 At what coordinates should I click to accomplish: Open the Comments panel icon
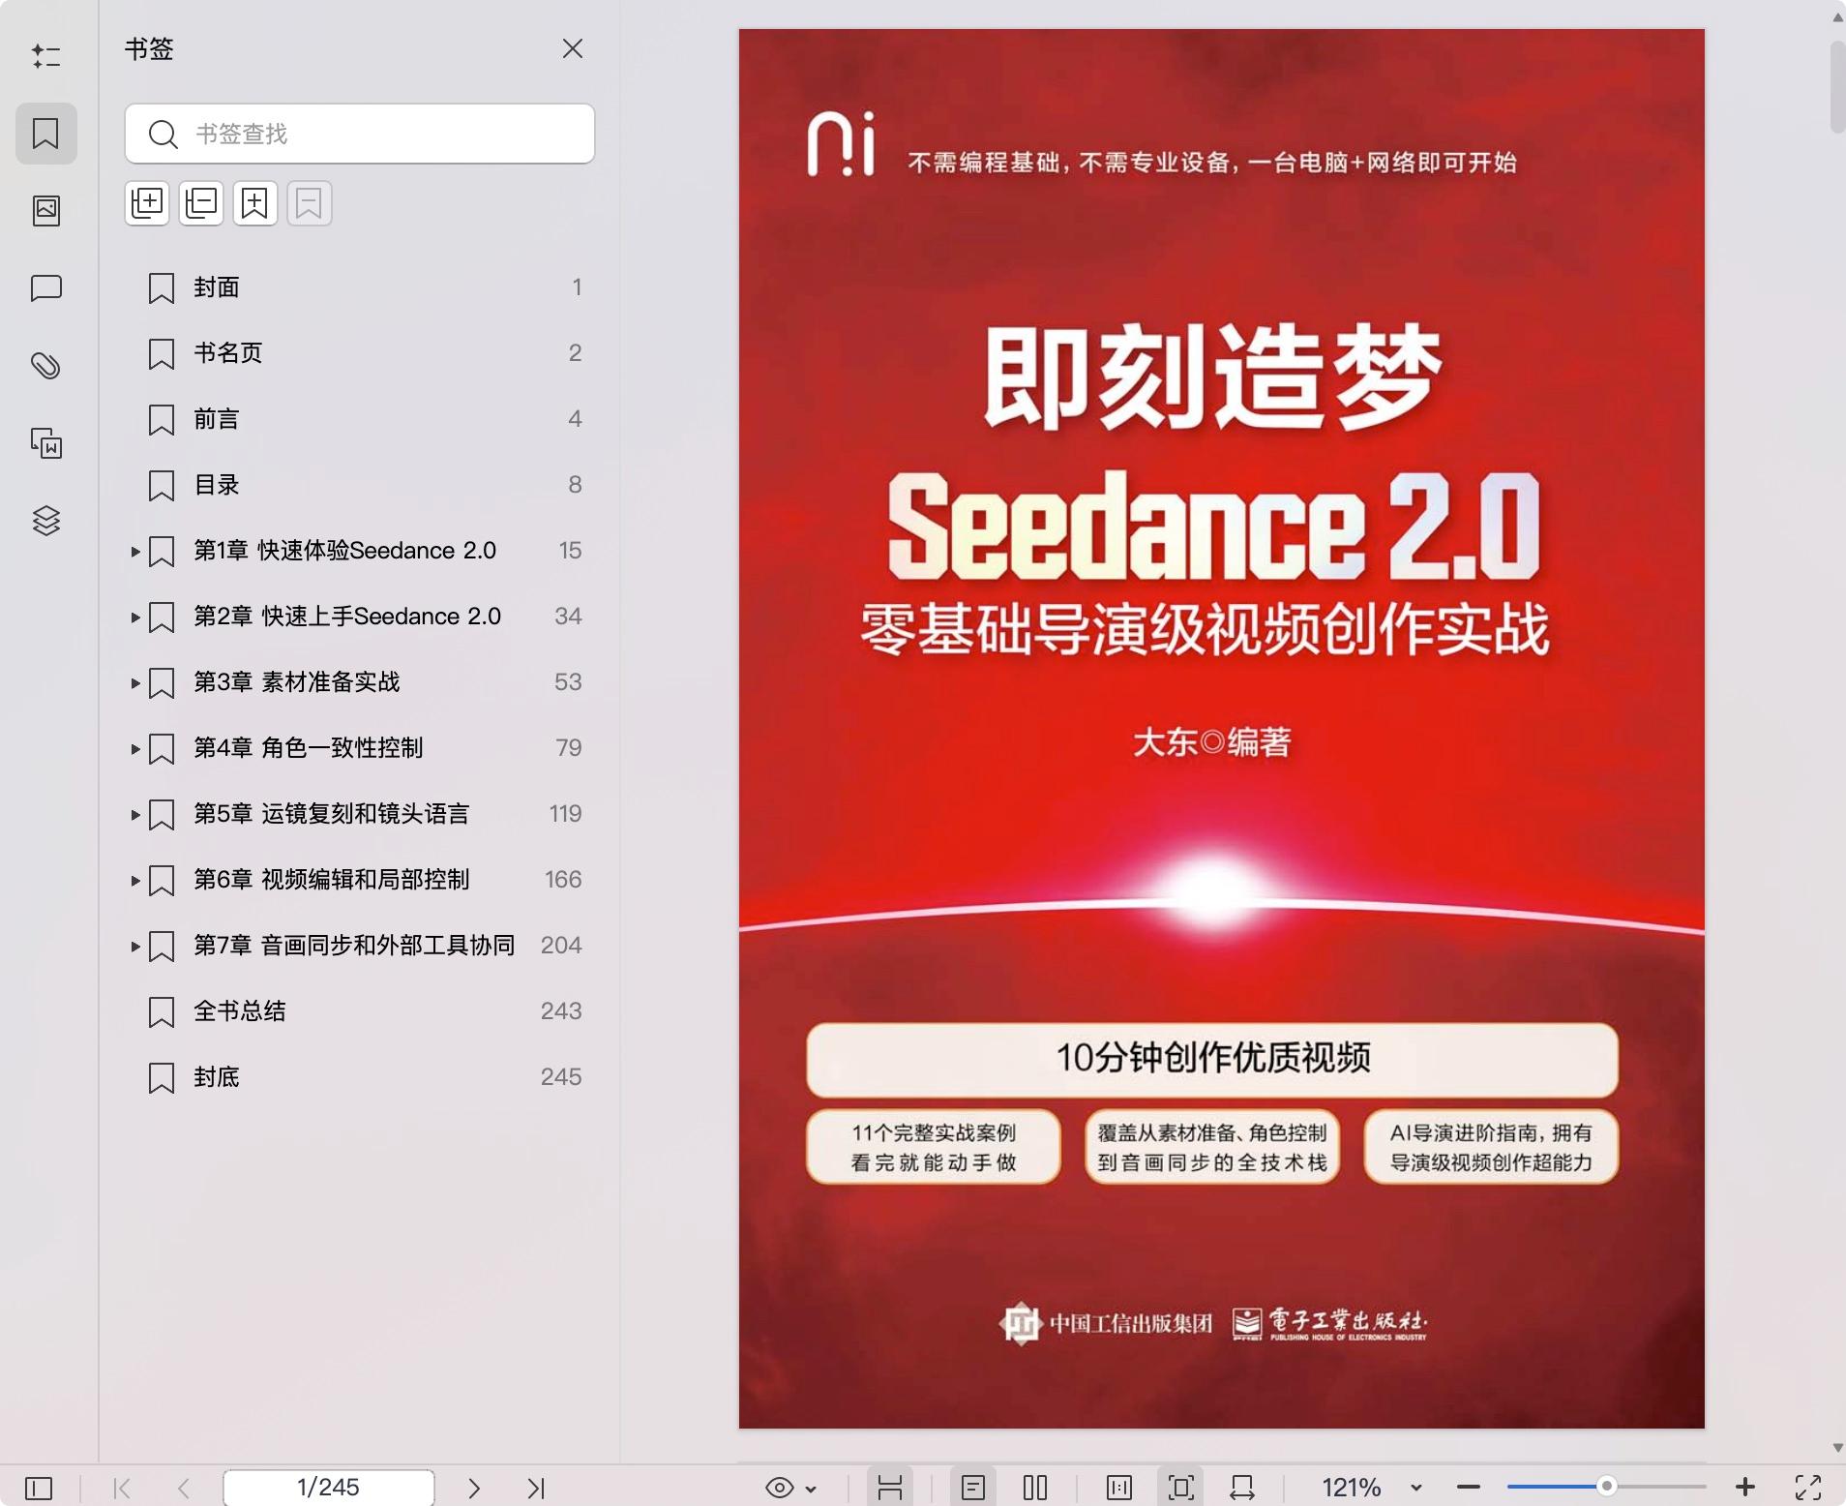point(45,288)
